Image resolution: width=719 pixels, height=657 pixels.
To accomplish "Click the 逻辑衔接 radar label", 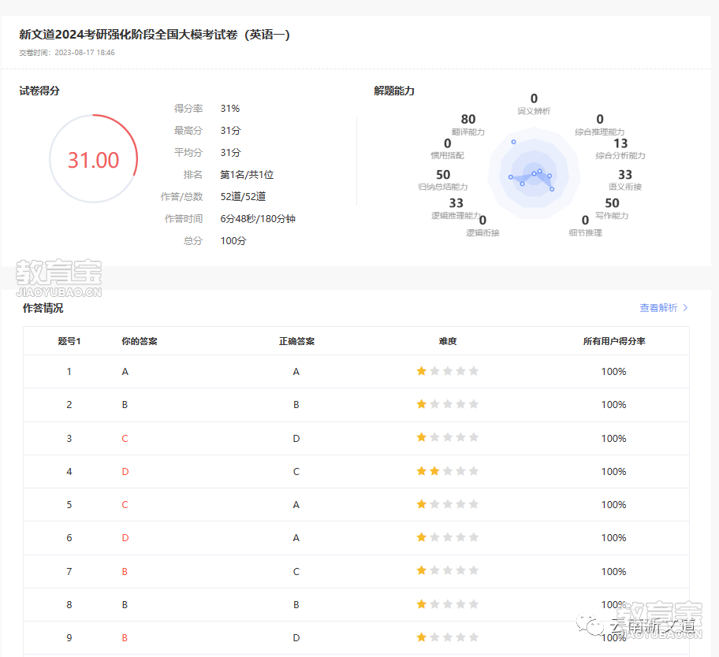I will tap(482, 232).
